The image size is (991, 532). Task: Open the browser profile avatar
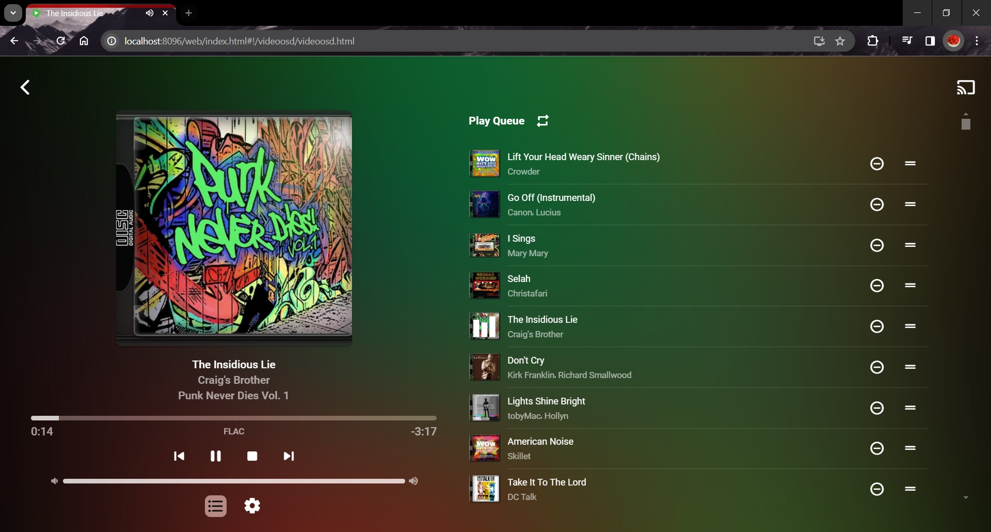953,41
